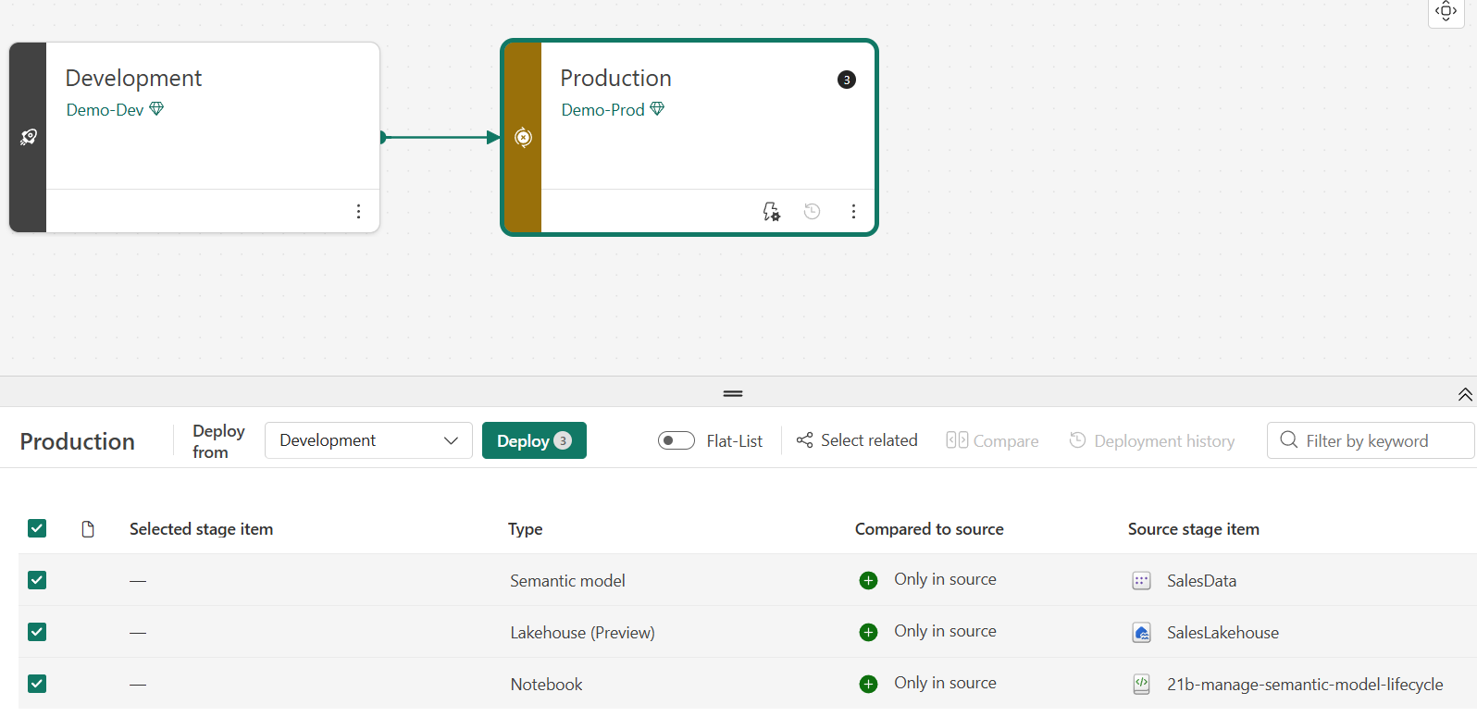This screenshot has width=1477, height=717.
Task: Click the rocket icon on Development stage
Action: point(29,137)
